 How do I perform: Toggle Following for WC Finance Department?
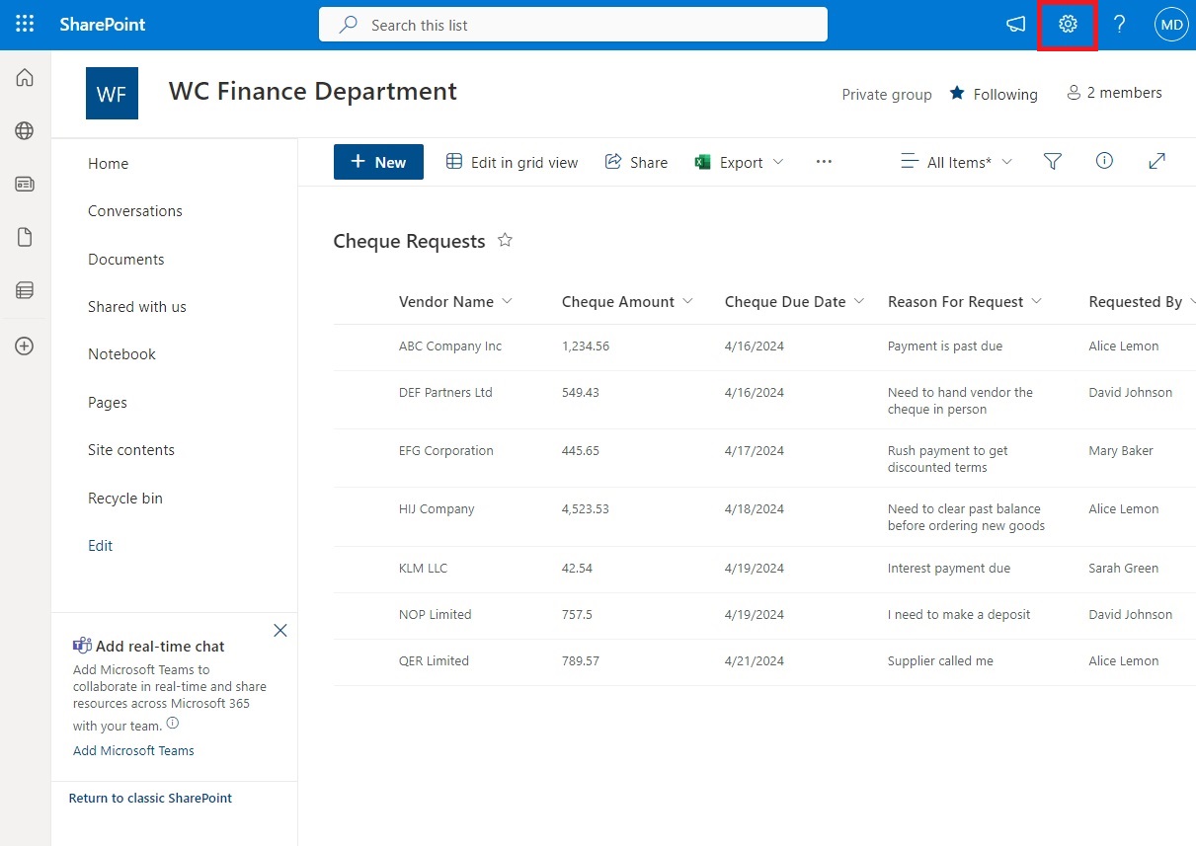993,94
